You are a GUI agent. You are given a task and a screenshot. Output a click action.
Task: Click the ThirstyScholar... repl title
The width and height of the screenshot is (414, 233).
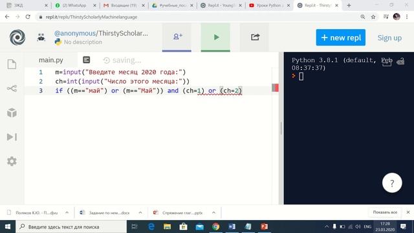point(123,33)
